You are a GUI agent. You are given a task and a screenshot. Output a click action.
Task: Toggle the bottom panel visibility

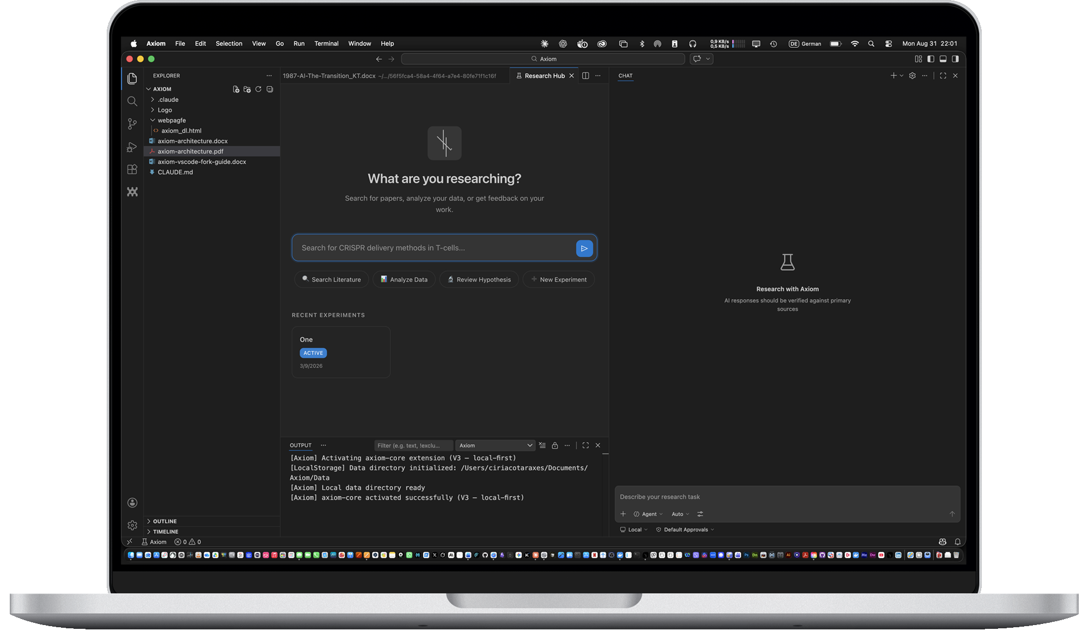(x=943, y=59)
